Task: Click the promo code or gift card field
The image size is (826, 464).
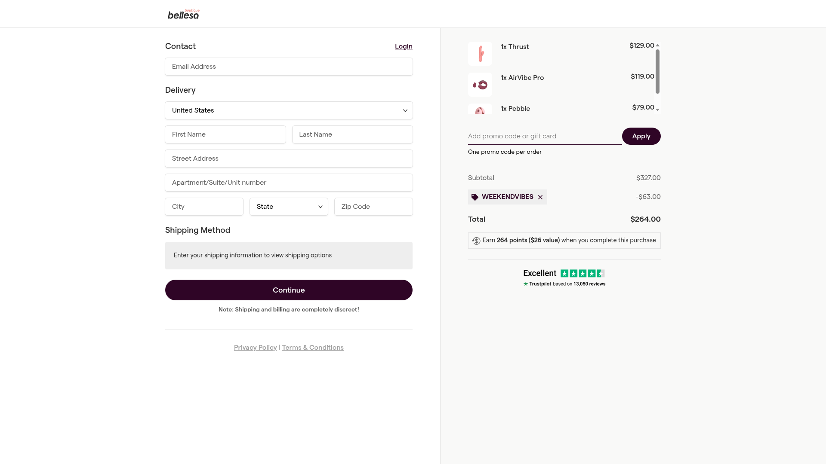Action: pos(545,136)
